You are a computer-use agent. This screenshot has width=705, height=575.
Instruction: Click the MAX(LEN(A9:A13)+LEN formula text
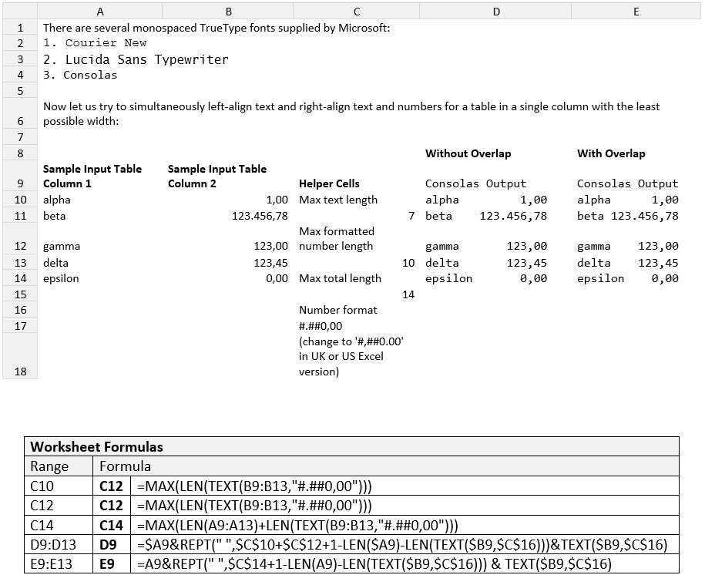(x=297, y=525)
